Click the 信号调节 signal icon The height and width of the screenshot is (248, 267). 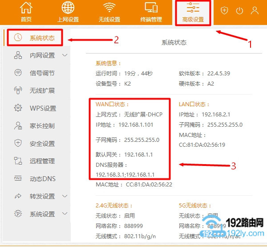(x=18, y=73)
